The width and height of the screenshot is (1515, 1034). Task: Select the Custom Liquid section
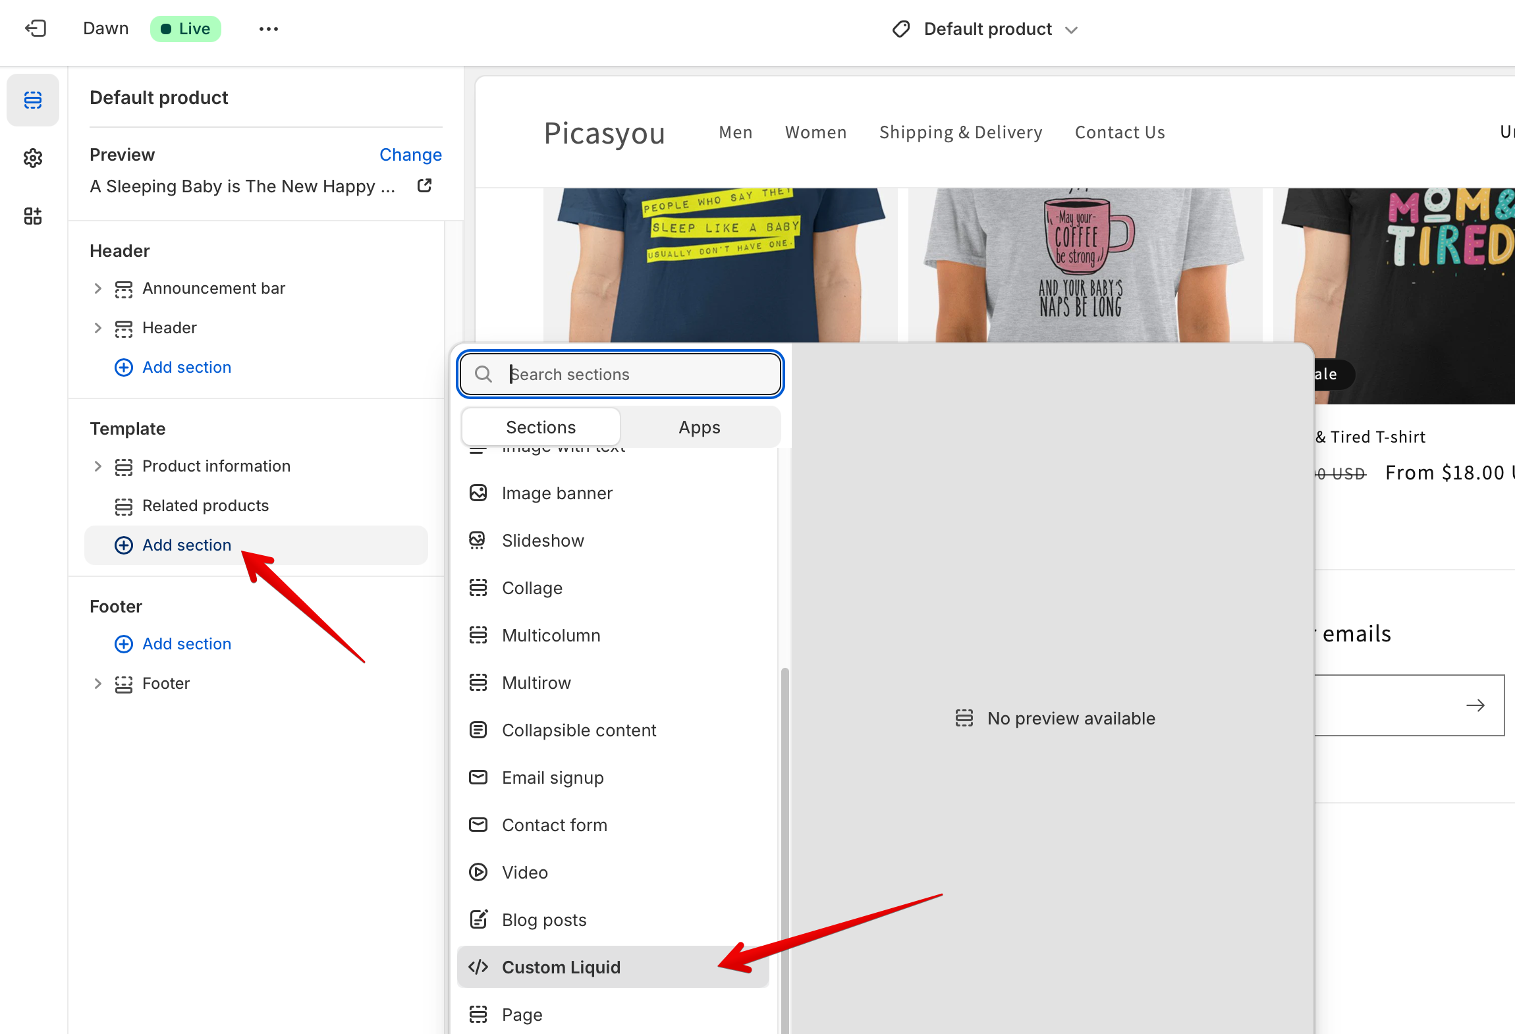point(561,967)
